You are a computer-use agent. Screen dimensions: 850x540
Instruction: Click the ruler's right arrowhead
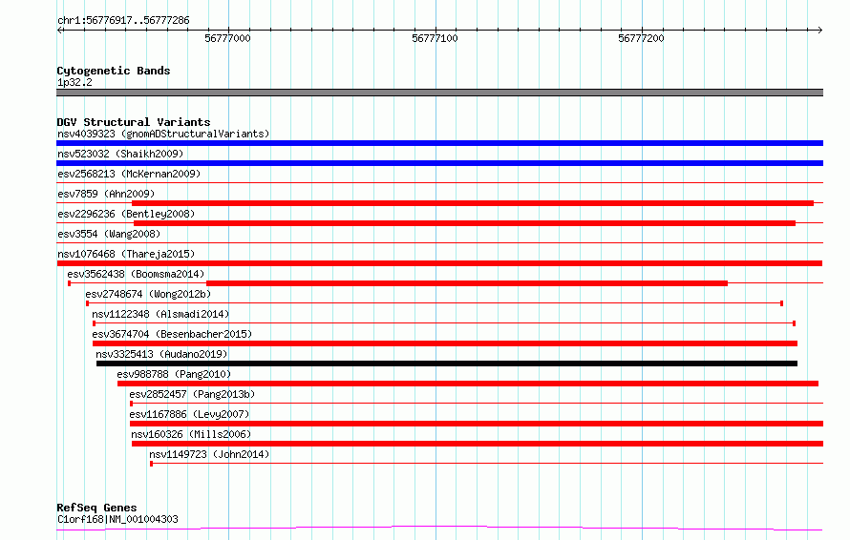pyautogui.click(x=819, y=30)
